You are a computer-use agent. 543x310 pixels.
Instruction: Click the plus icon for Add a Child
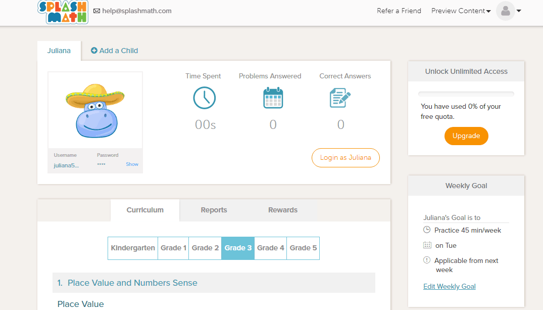point(94,51)
